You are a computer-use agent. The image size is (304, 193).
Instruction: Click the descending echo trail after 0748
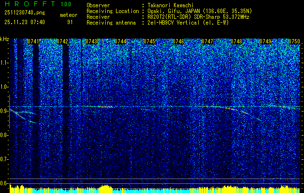251,115
